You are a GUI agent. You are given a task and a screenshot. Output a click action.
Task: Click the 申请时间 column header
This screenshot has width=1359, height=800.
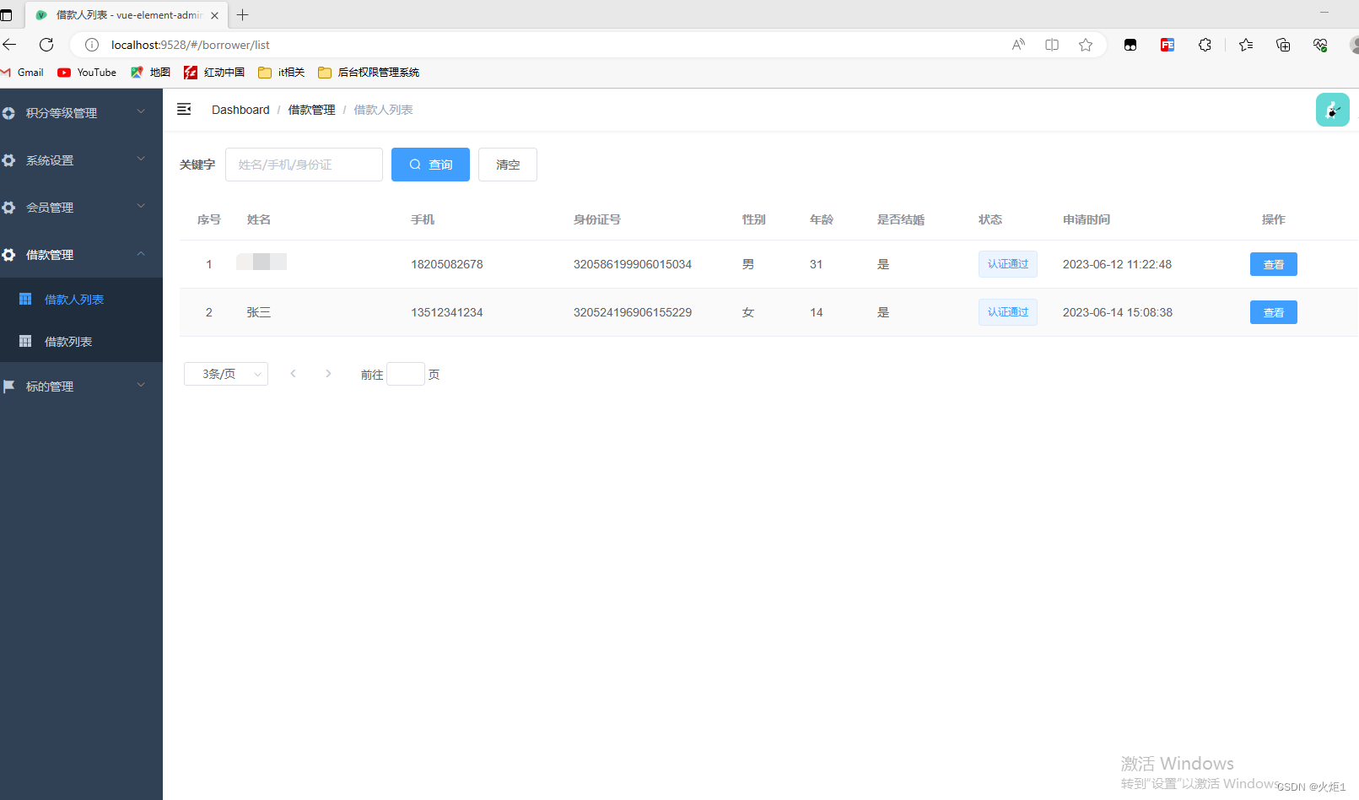coord(1087,219)
